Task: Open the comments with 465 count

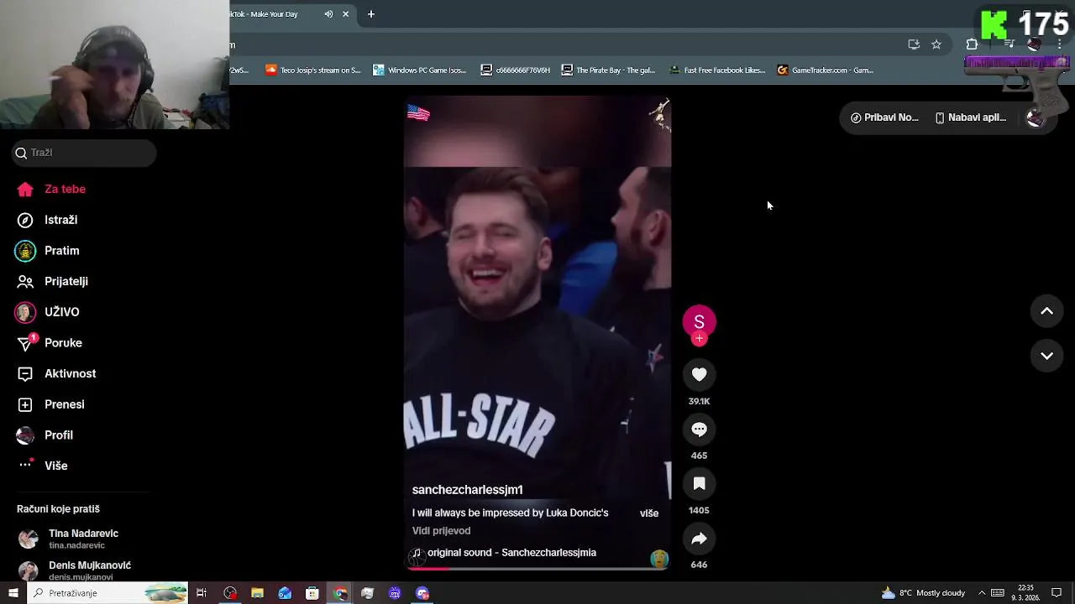Action: click(699, 430)
